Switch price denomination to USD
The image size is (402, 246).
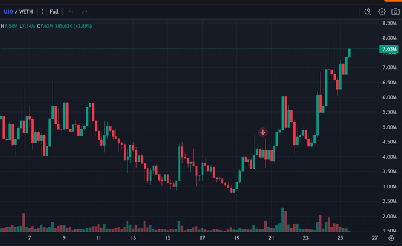point(8,12)
